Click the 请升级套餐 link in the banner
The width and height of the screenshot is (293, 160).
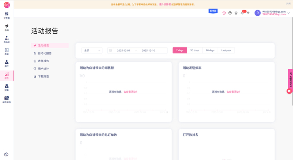164,4
